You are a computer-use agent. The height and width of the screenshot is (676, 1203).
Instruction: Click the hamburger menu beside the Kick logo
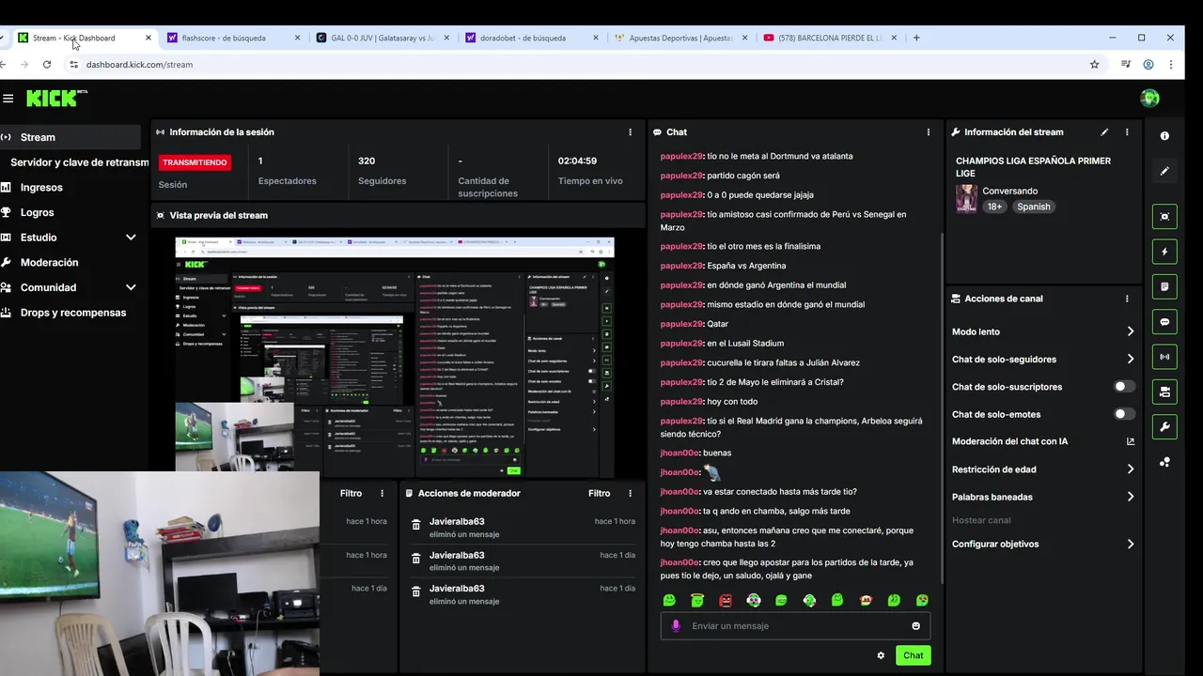(x=8, y=99)
